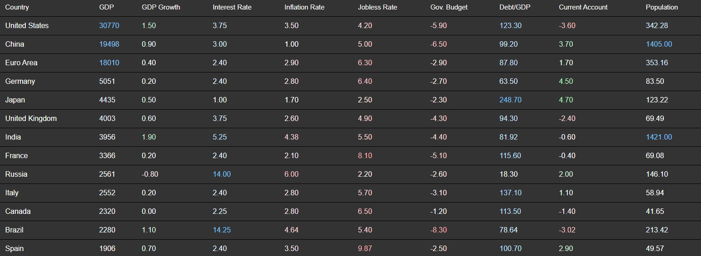Open France's jobless rate 8.10
This screenshot has width=701, height=256.
[365, 156]
